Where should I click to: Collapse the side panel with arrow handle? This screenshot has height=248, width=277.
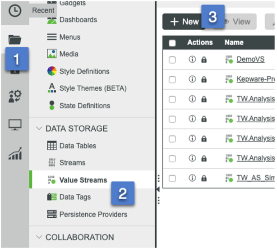coord(158,189)
